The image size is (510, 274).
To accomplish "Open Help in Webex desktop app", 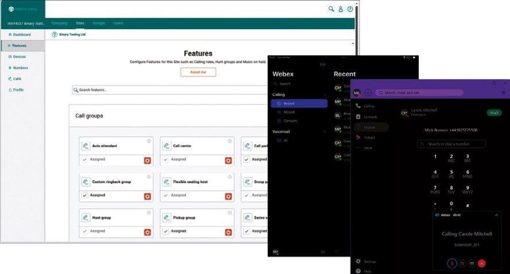I will coord(364,271).
